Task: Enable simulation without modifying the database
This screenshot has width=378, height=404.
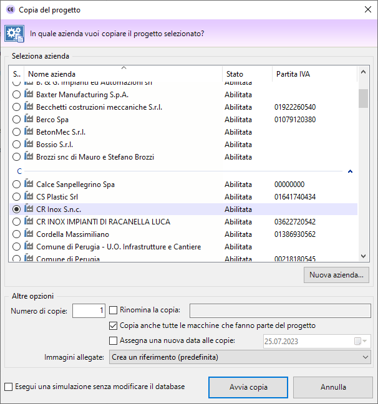Action: pyautogui.click(x=8, y=387)
